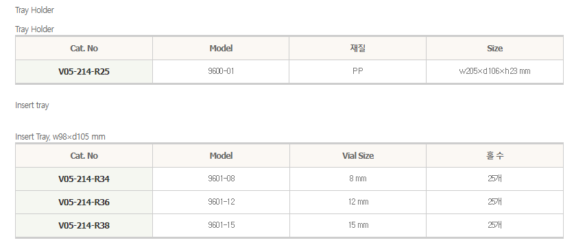Select model 9601-15 cell
Screen dimensions: 574x247
pyautogui.click(x=221, y=225)
